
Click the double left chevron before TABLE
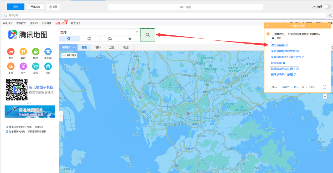(x=267, y=87)
